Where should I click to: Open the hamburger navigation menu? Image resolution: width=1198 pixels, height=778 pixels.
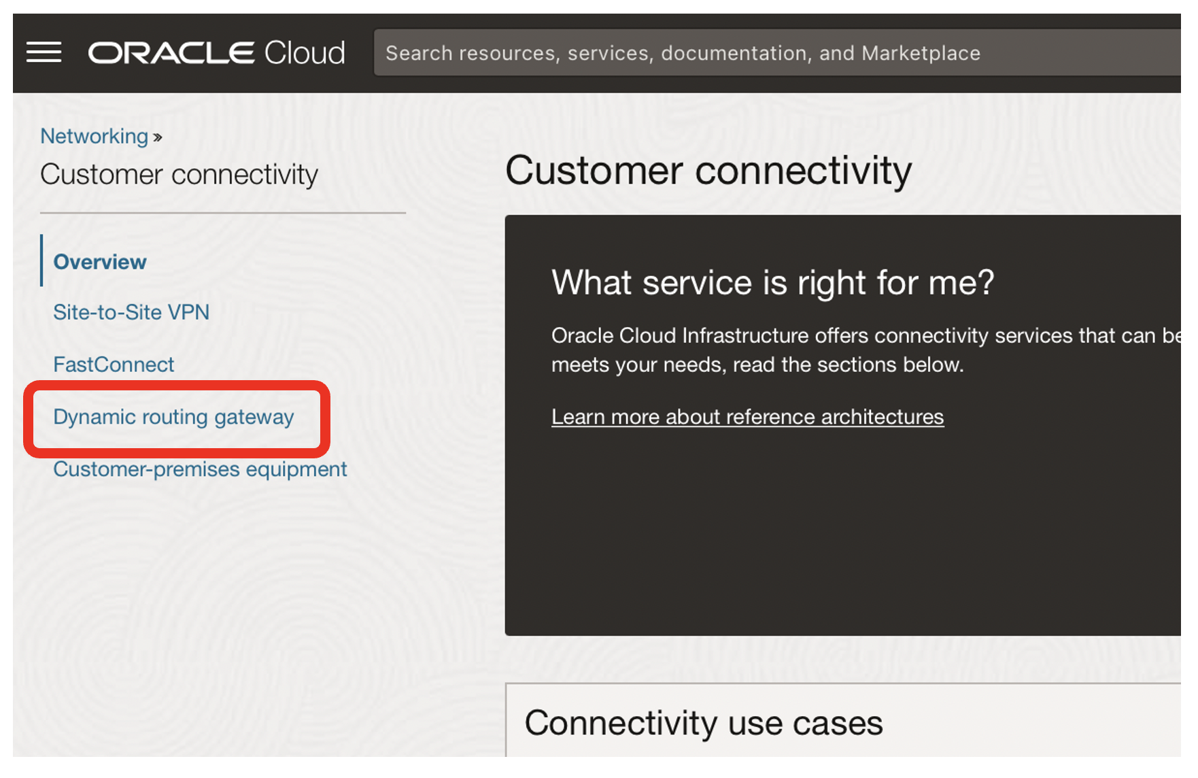(44, 52)
